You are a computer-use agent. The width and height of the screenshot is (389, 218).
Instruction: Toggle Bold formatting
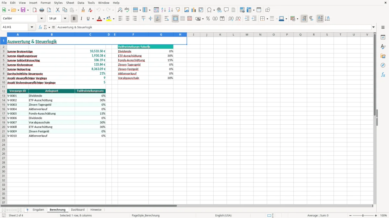pos(74,19)
